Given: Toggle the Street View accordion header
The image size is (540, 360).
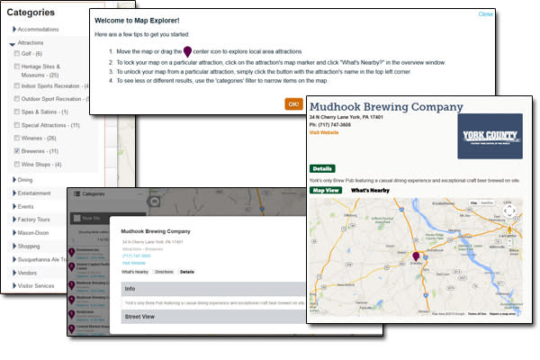Looking at the screenshot, I should 213,317.
